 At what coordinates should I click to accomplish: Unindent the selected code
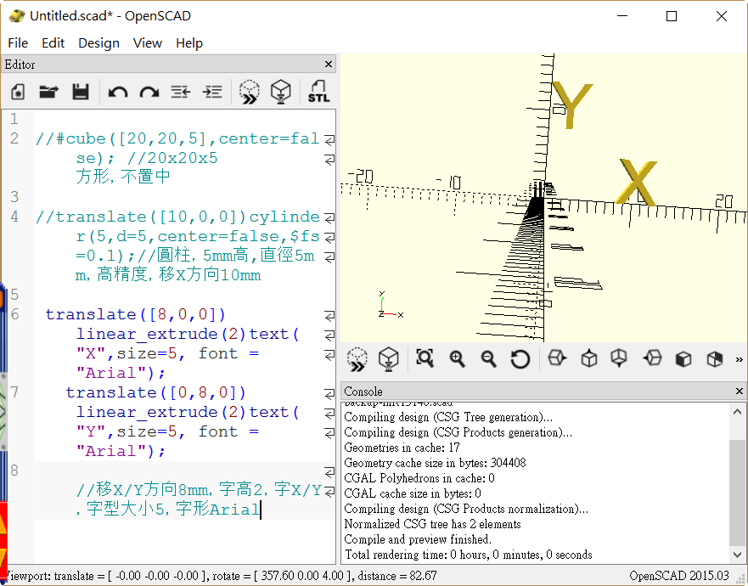(x=181, y=91)
